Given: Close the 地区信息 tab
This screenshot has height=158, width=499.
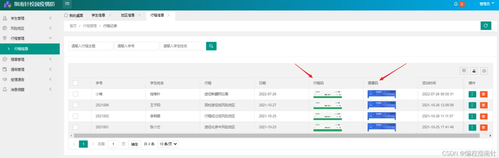Looking at the screenshot, I should point(139,15).
